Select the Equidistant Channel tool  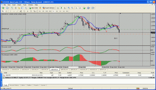pos(21,11)
